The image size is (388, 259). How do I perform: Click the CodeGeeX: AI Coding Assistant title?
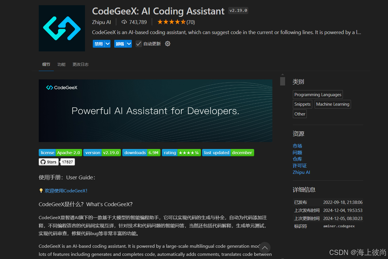point(158,11)
